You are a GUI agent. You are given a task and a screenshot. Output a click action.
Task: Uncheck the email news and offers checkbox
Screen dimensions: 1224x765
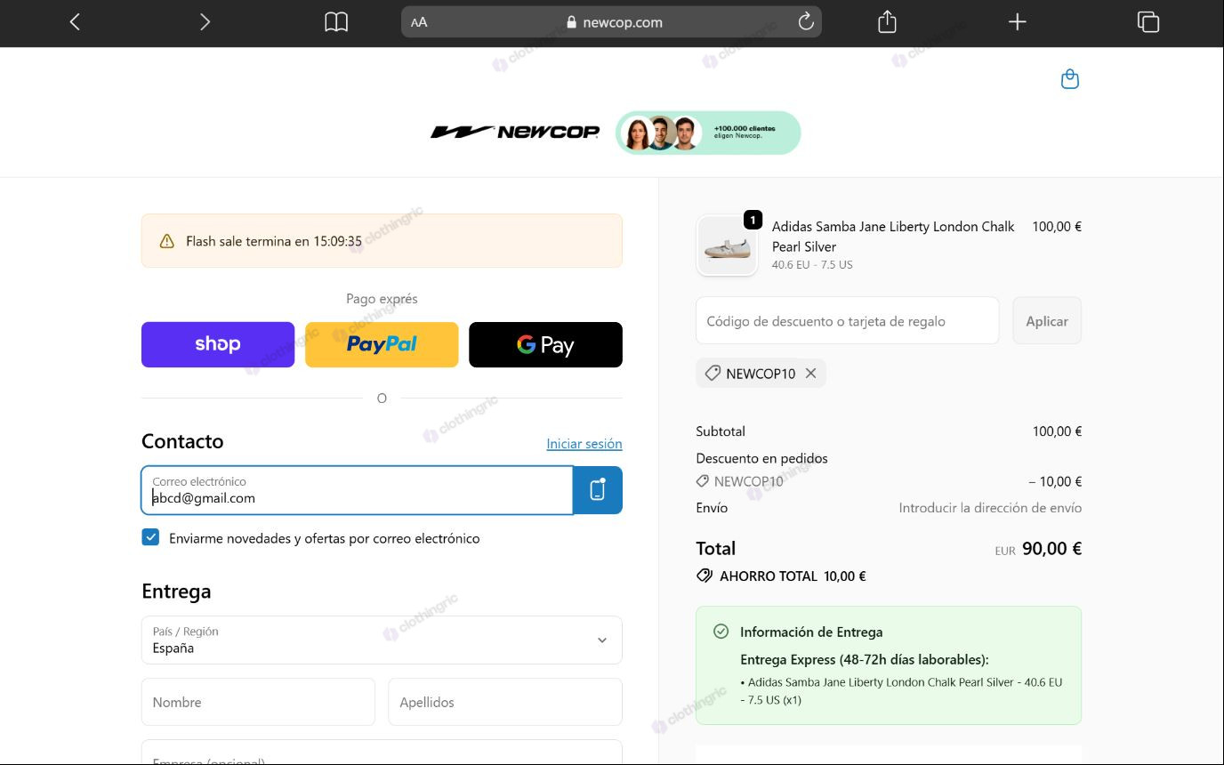[150, 537]
